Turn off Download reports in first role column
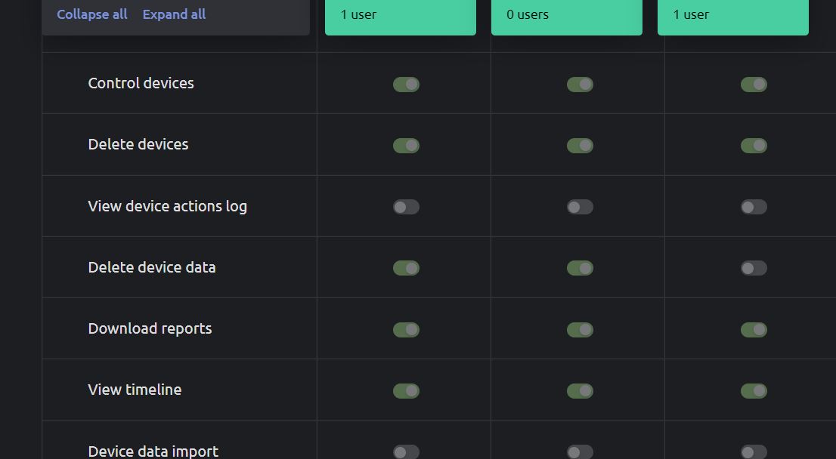 coord(406,330)
